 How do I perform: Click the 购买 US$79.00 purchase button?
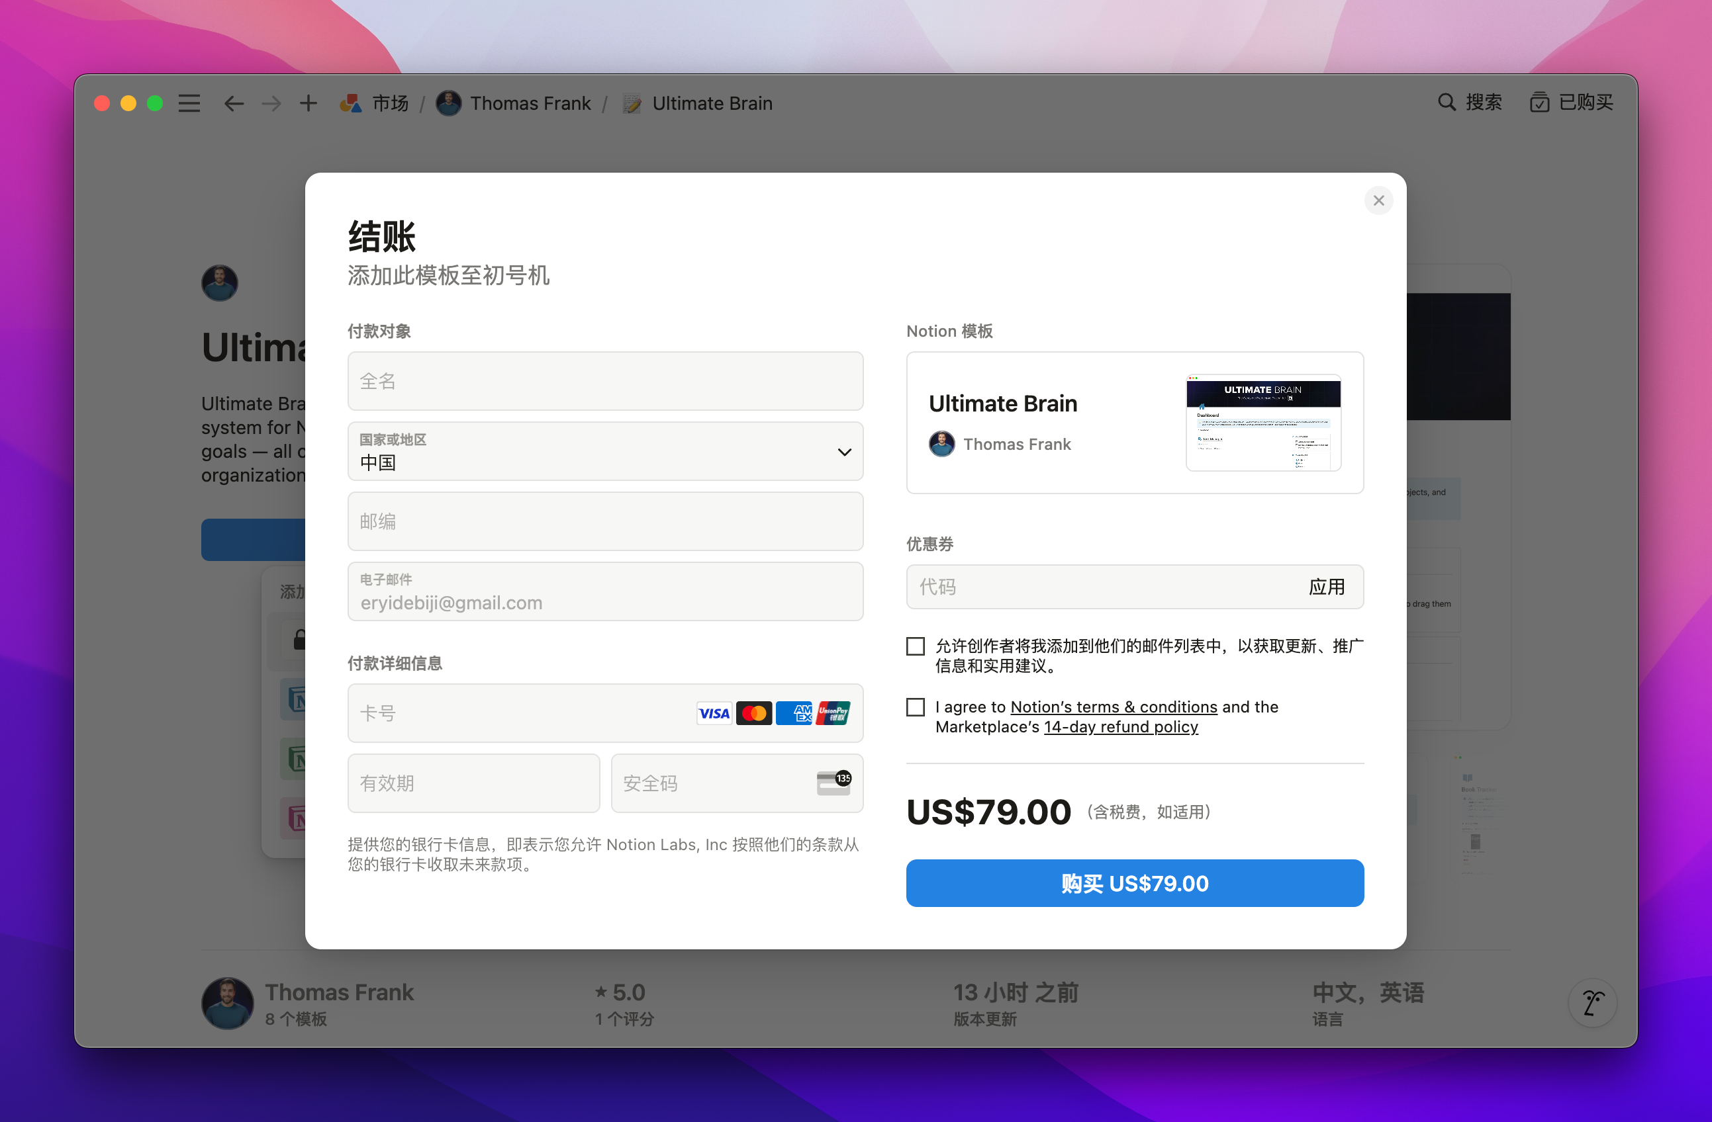coord(1134,883)
